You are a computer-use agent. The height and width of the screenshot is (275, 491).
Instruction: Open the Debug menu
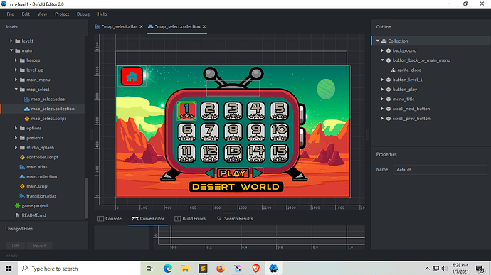(83, 14)
